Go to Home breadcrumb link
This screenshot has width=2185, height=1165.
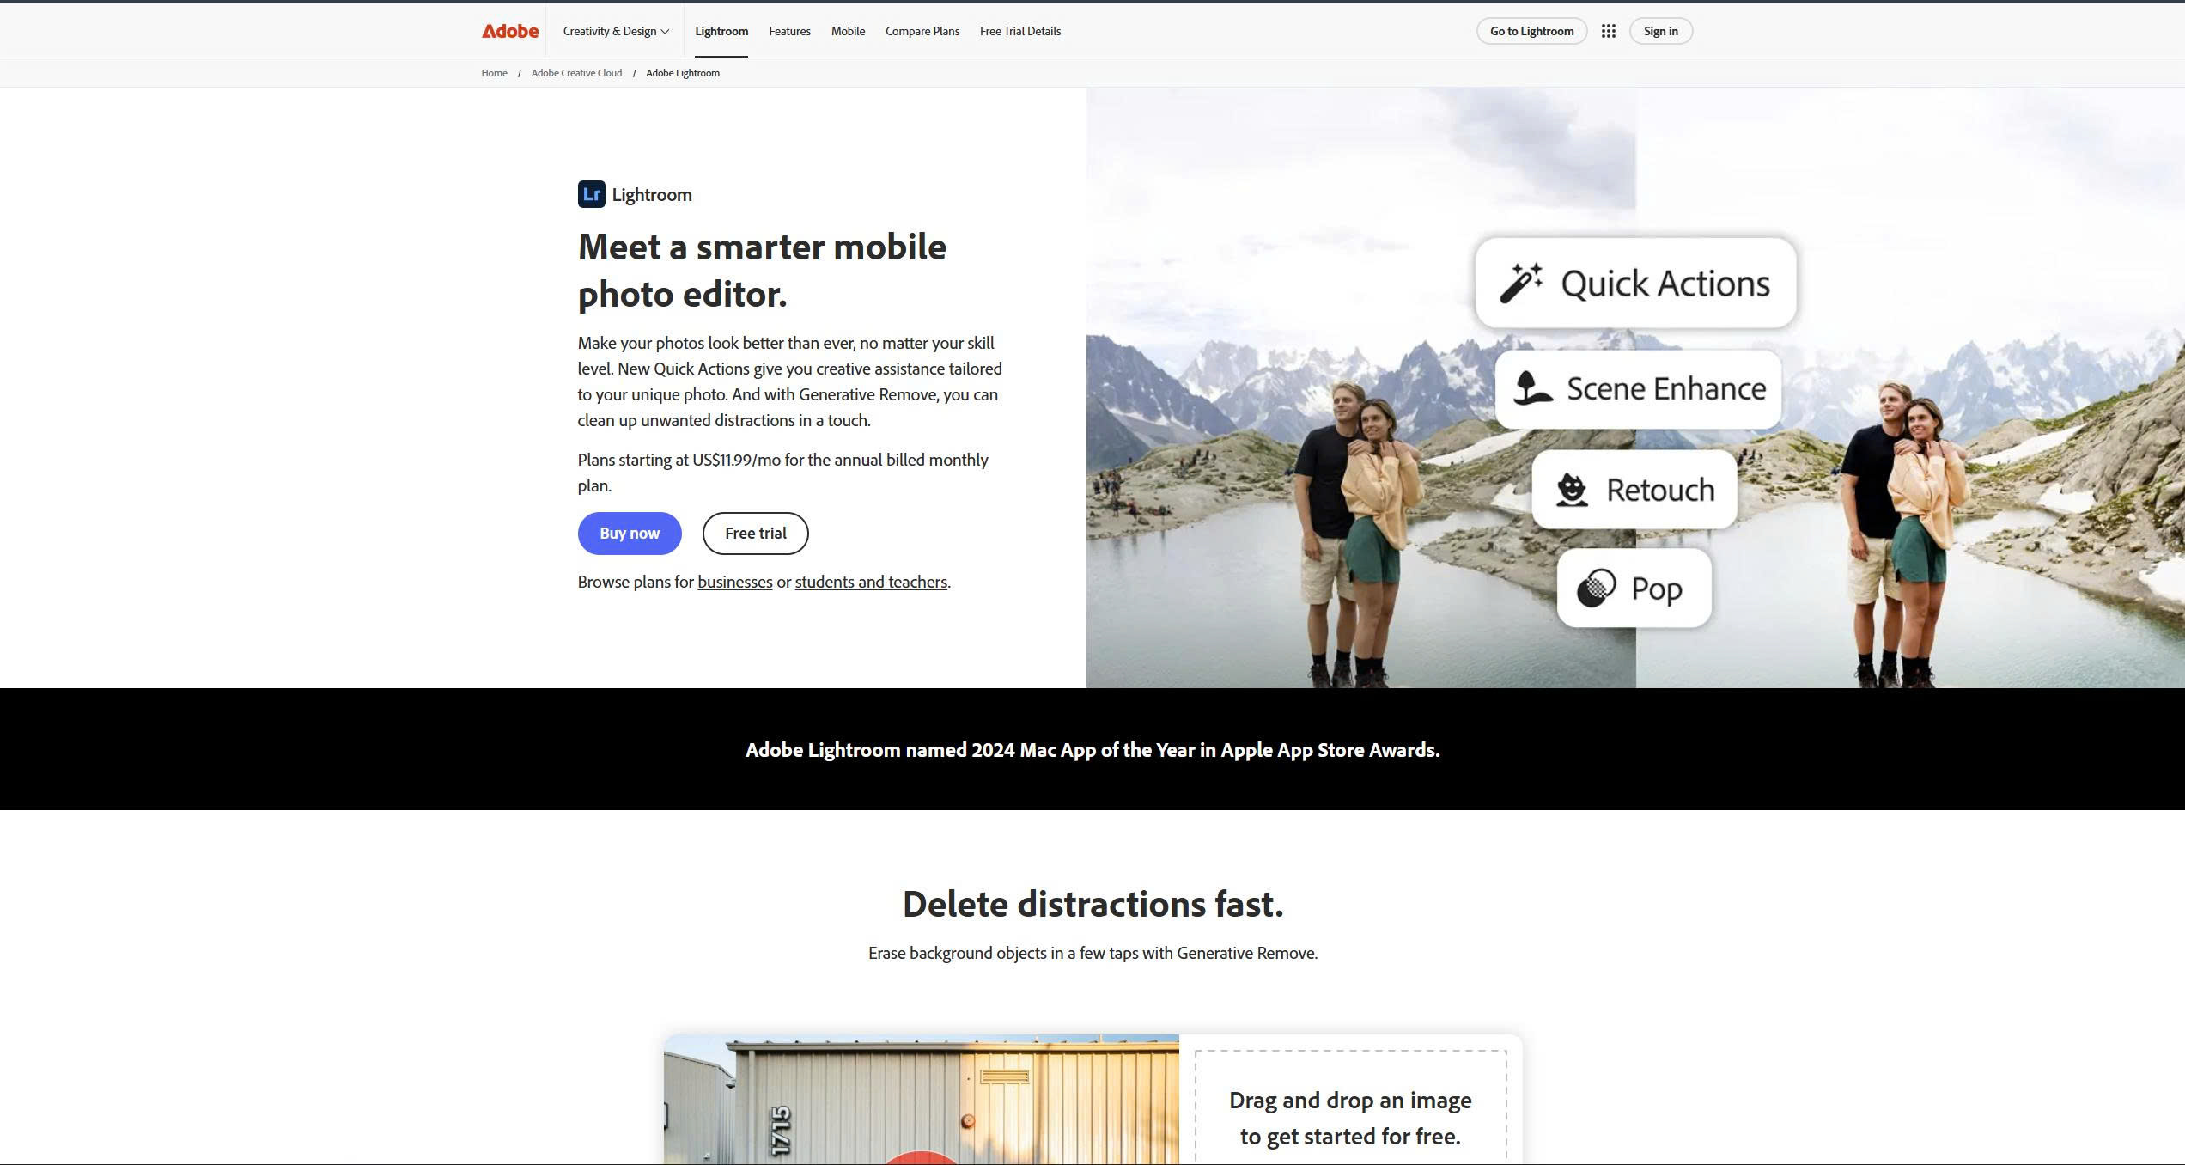coord(494,73)
